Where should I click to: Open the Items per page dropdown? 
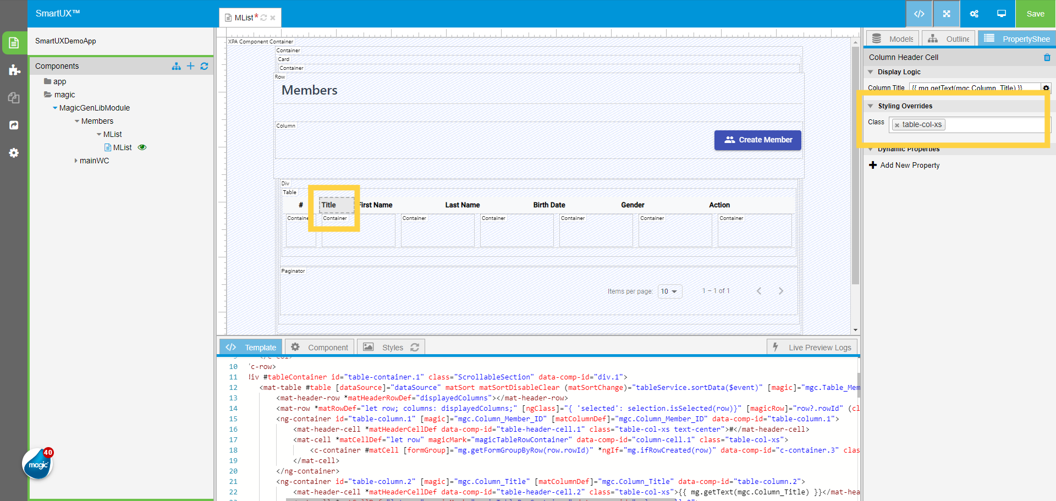click(x=669, y=291)
